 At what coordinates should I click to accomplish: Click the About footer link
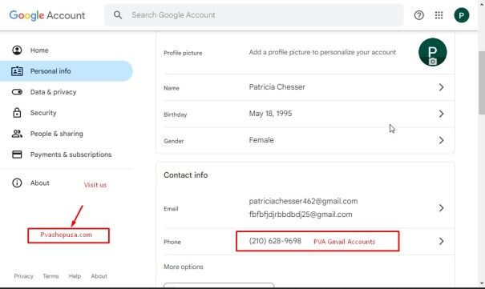[x=99, y=276]
